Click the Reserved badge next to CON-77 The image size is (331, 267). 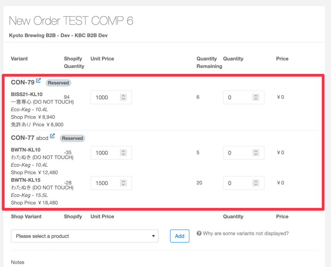tap(72, 138)
